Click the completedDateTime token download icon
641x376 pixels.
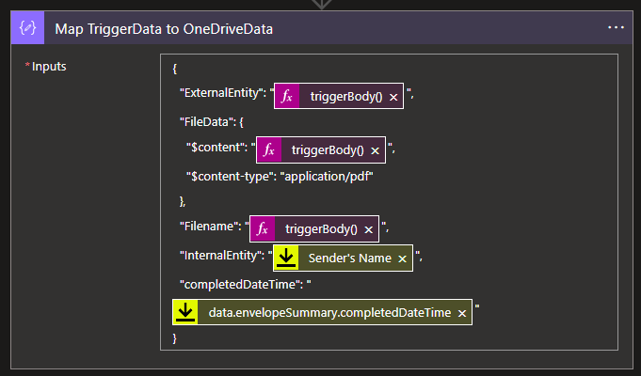click(186, 313)
